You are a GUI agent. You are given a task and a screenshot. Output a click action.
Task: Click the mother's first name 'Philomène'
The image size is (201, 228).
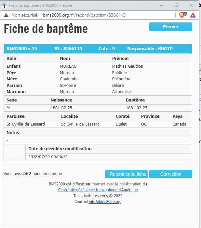click(x=122, y=79)
